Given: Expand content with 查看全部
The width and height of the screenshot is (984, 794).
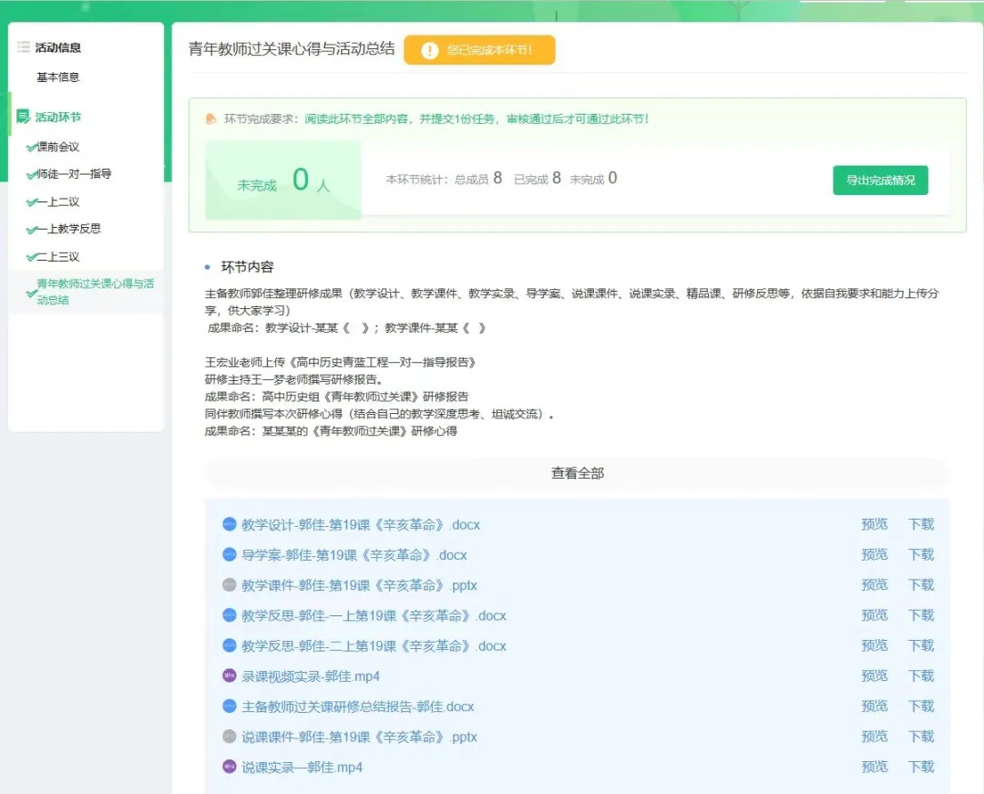Looking at the screenshot, I should coord(577,473).
